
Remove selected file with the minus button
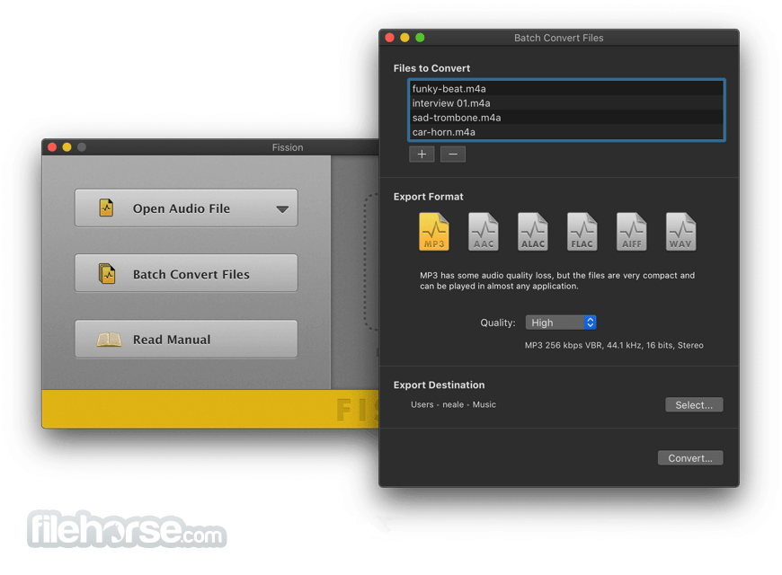click(x=453, y=155)
